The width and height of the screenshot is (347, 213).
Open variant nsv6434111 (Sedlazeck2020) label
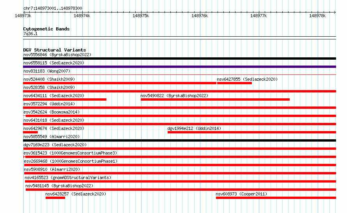pos(54,96)
